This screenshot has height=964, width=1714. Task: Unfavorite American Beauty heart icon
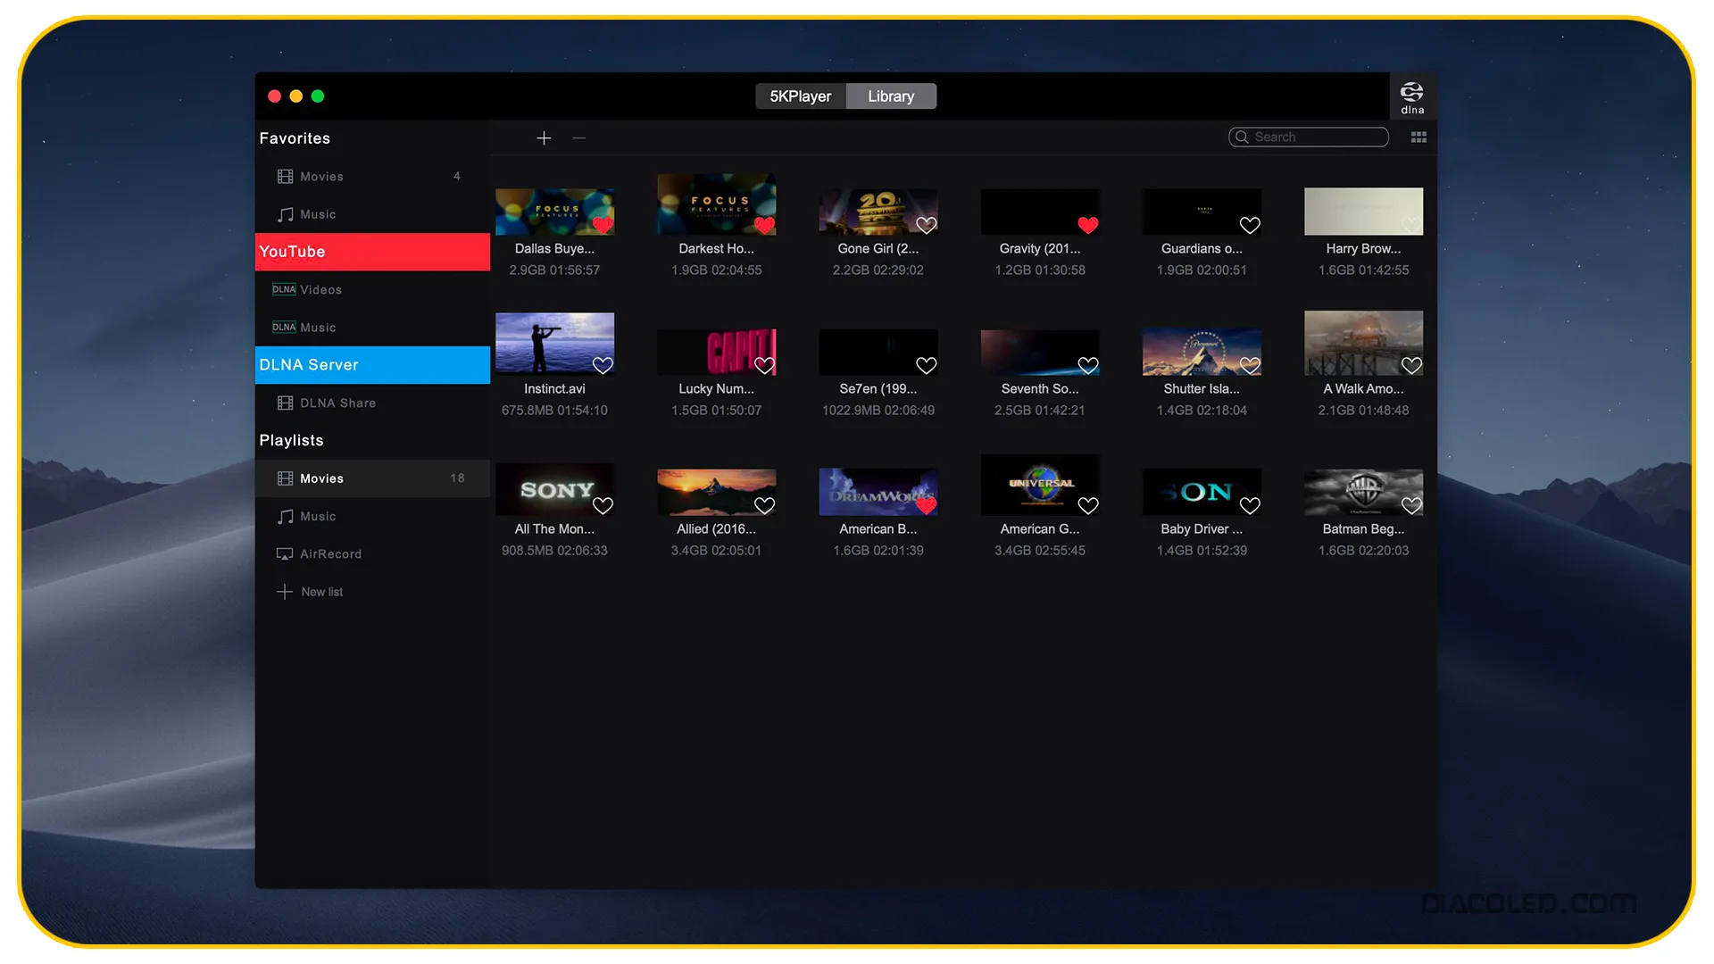pos(927,505)
